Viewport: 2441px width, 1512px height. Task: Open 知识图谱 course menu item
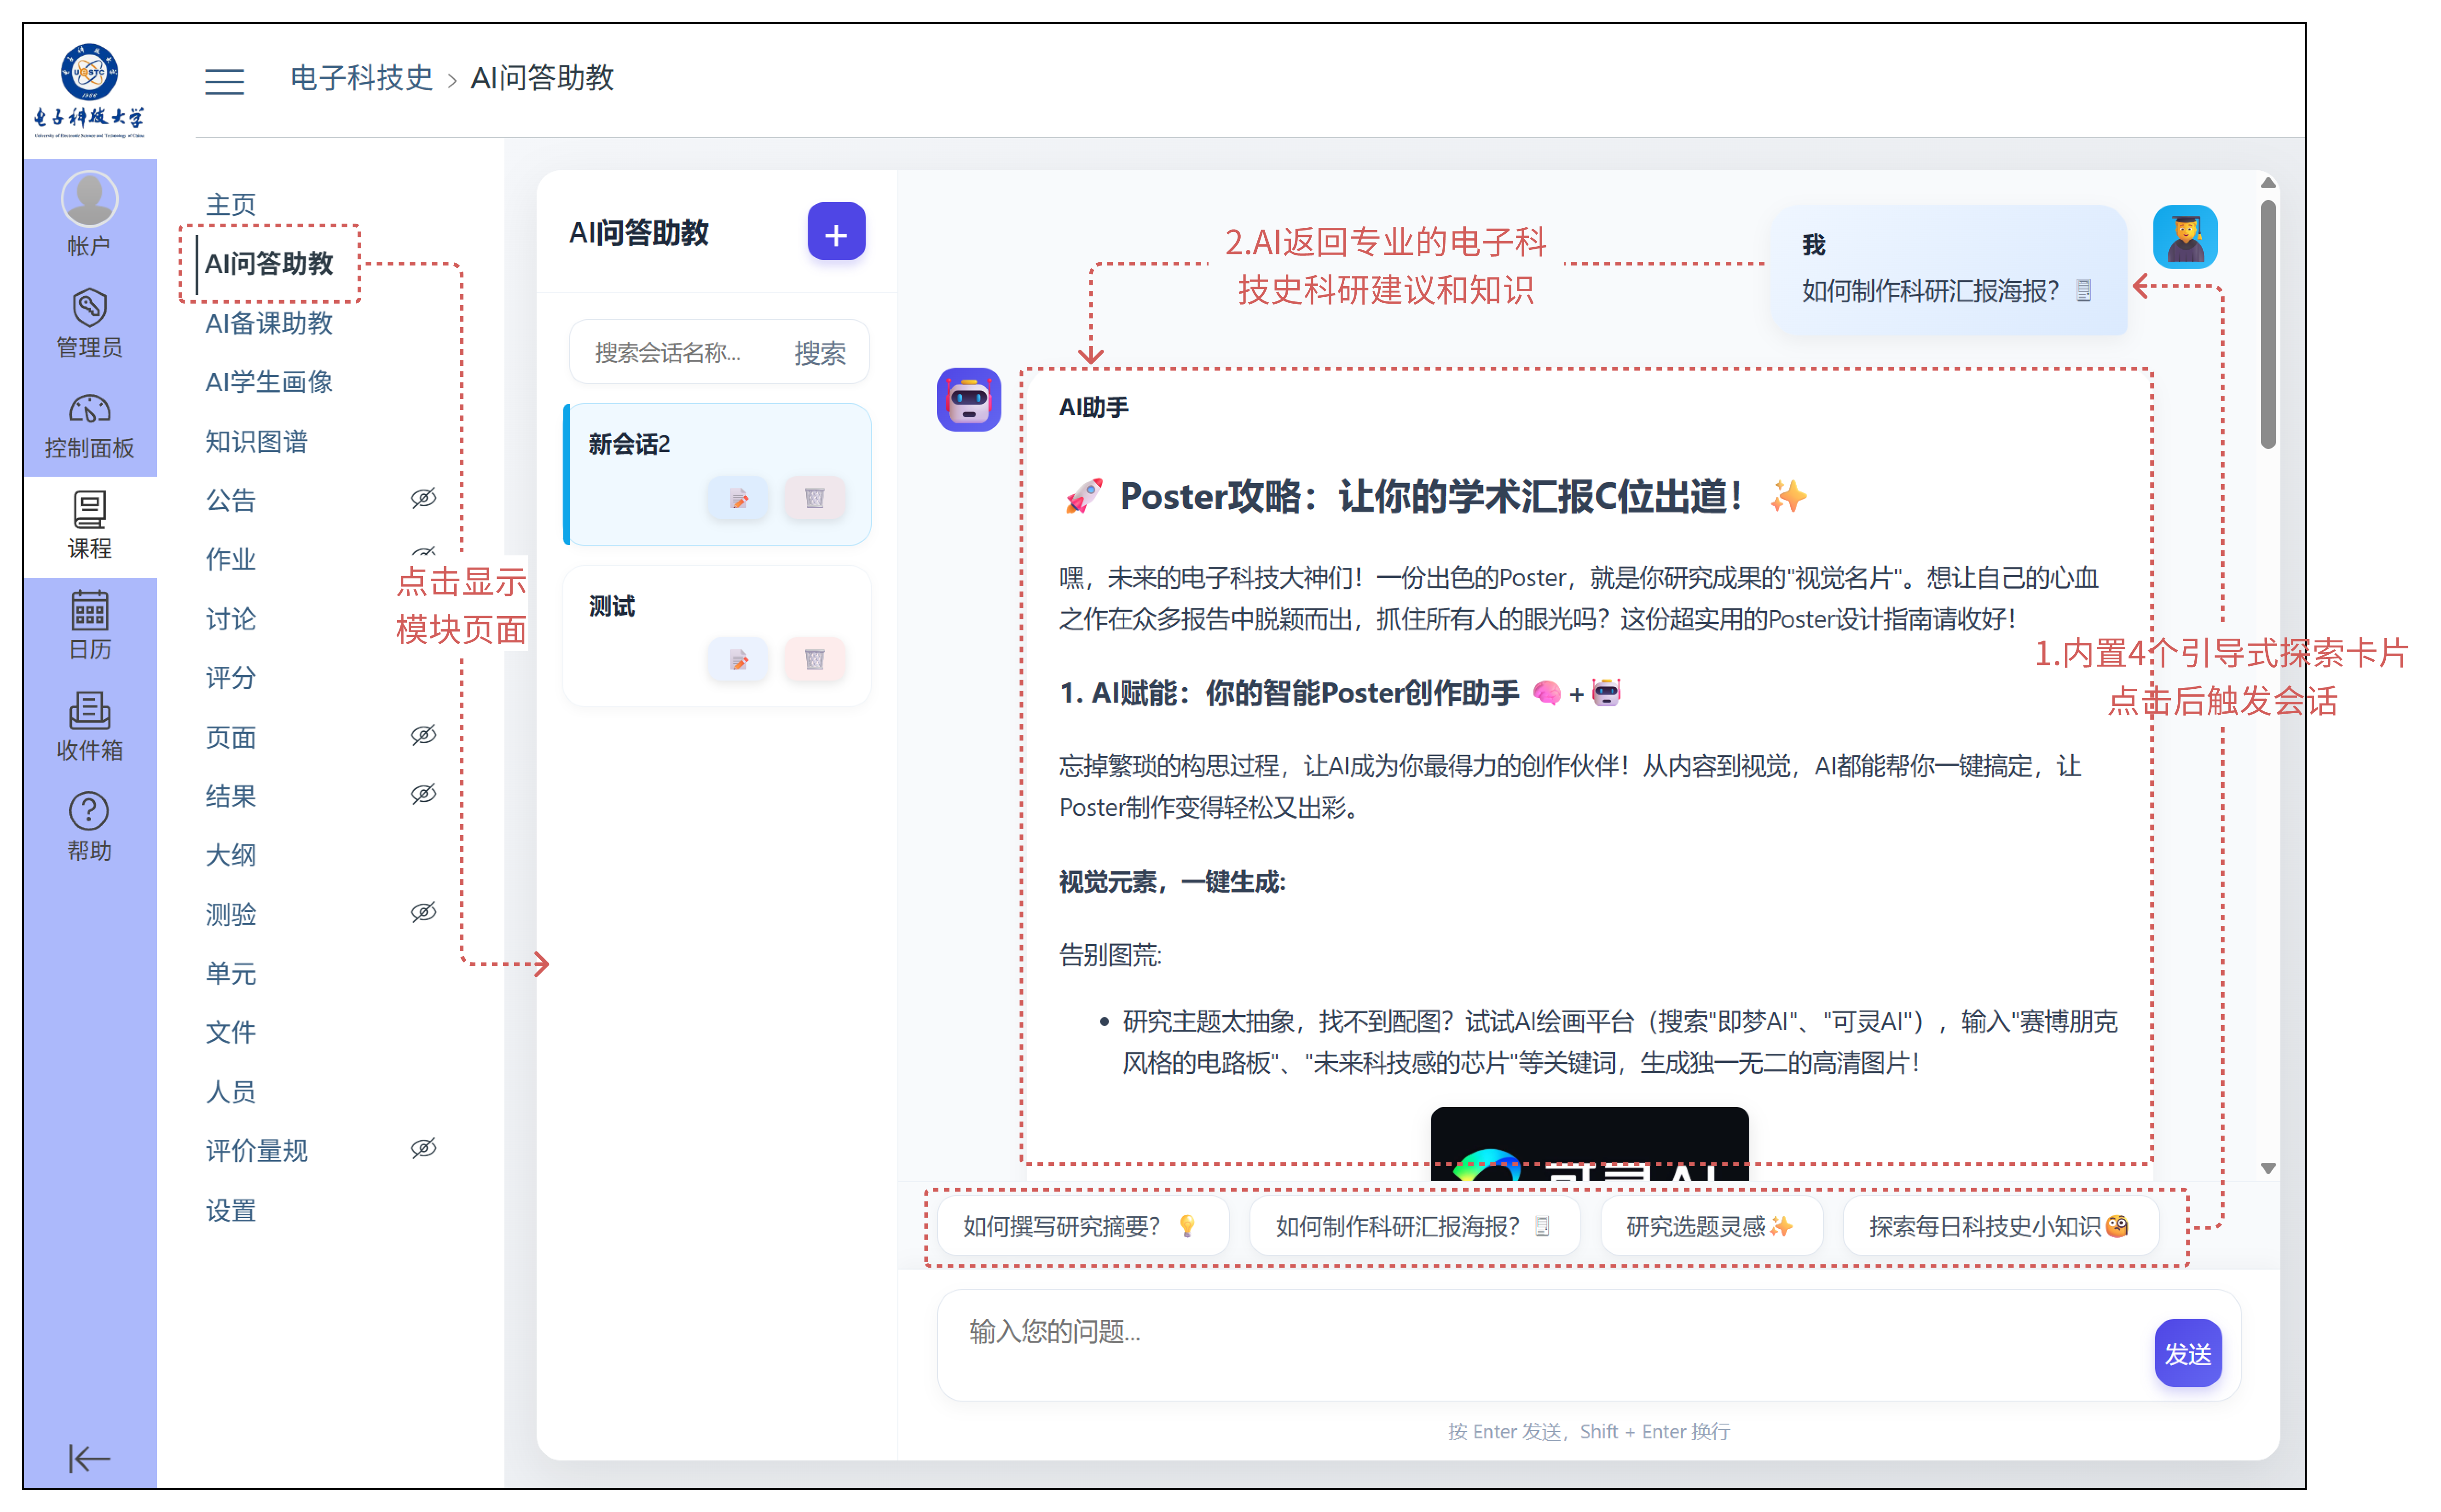click(256, 441)
